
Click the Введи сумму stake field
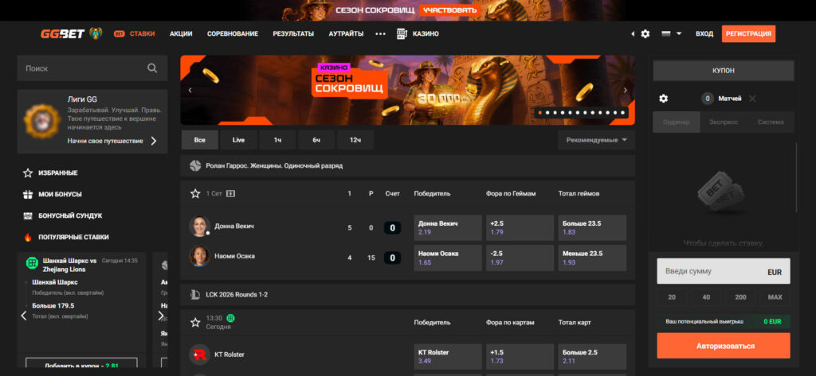pyautogui.click(x=724, y=271)
